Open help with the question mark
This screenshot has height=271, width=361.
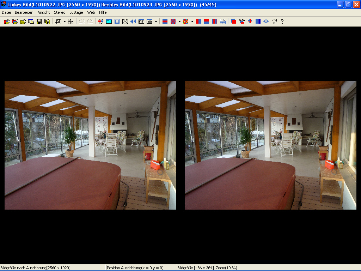[282, 22]
